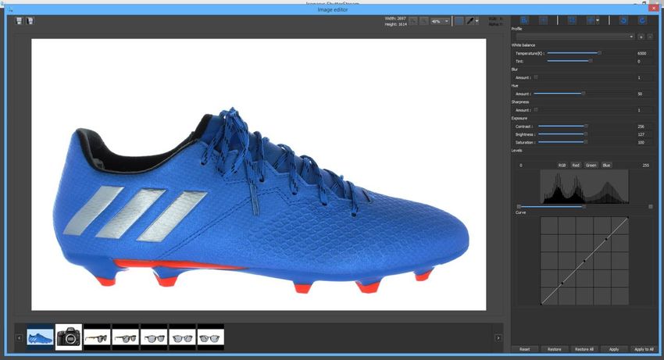Screen dimensions: 664x360
Task: Click the Apply button
Action: [614, 349]
